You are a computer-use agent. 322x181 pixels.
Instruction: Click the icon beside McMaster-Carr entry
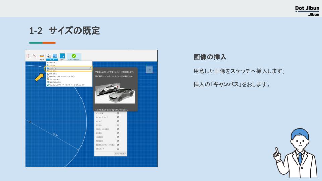48,76
